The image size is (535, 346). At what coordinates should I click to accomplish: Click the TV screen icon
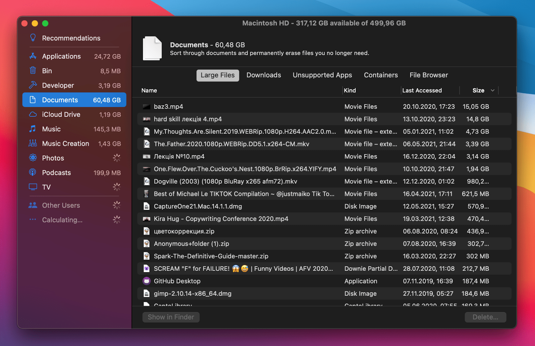coord(33,187)
